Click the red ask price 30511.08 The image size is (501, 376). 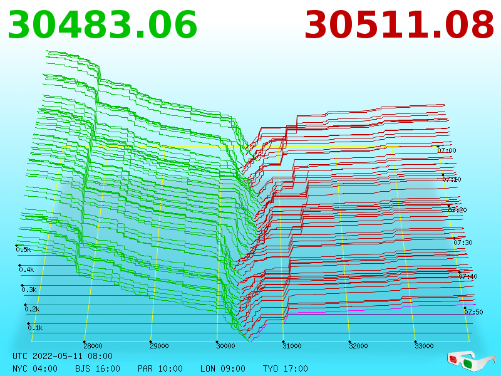[400, 25]
